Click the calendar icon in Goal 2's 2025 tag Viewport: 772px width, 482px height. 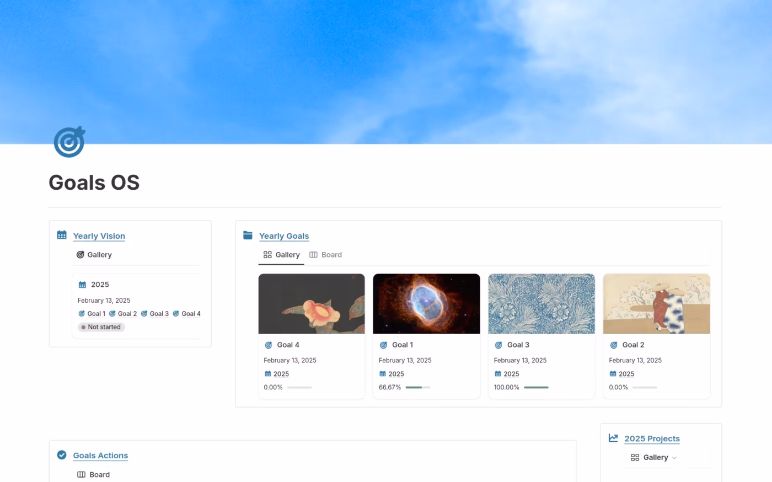click(613, 374)
